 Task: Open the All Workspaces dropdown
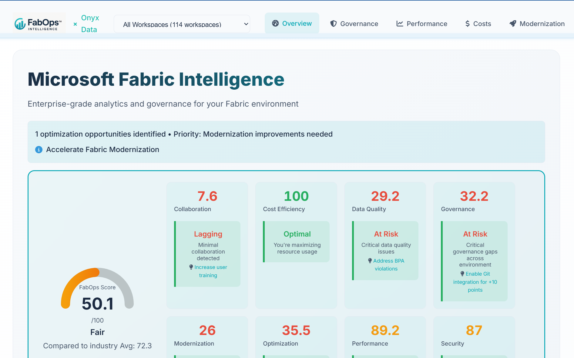[x=182, y=24]
